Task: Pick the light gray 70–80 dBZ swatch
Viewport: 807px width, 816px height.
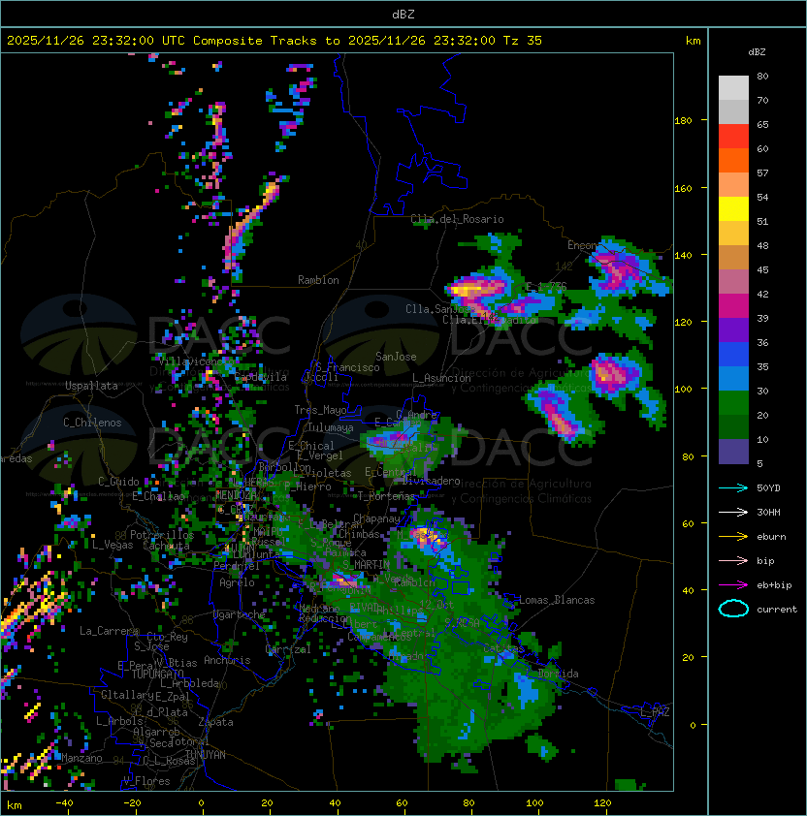Action: pyautogui.click(x=733, y=88)
